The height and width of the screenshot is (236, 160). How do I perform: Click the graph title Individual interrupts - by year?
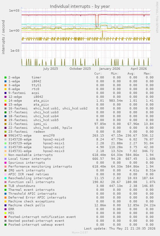coord(80,6)
